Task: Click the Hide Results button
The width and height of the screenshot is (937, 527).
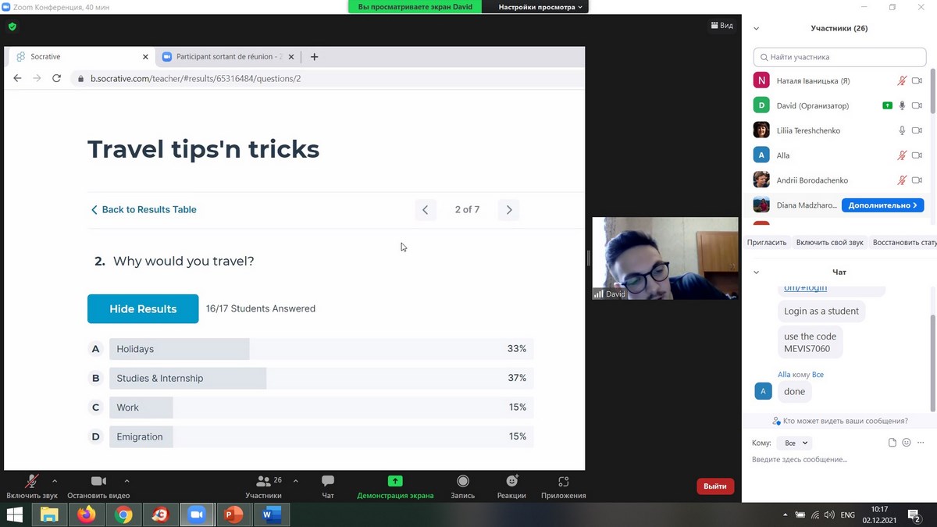Action: pyautogui.click(x=143, y=309)
